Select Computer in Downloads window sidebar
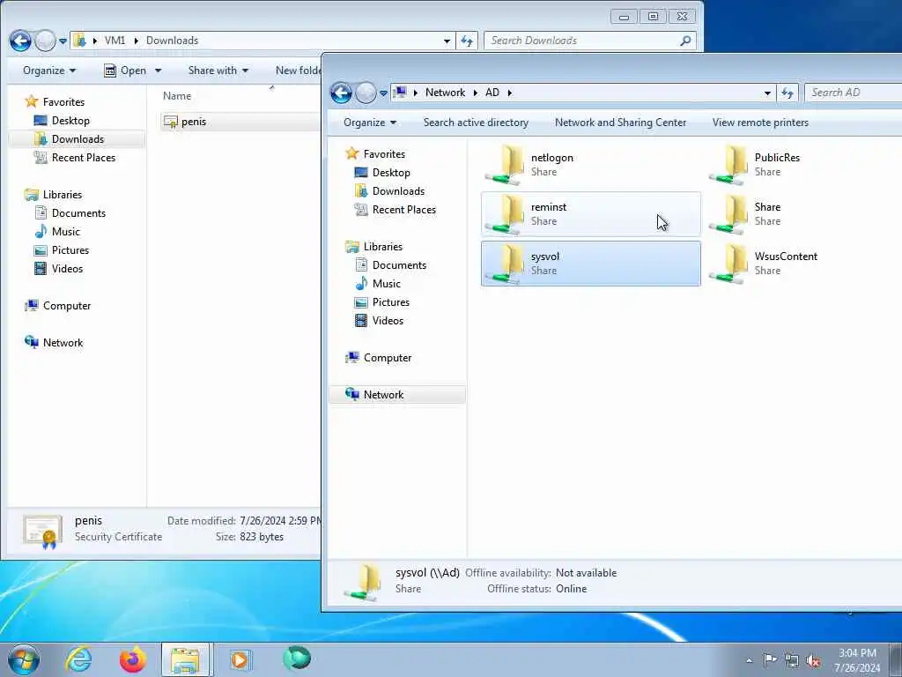 coord(67,306)
